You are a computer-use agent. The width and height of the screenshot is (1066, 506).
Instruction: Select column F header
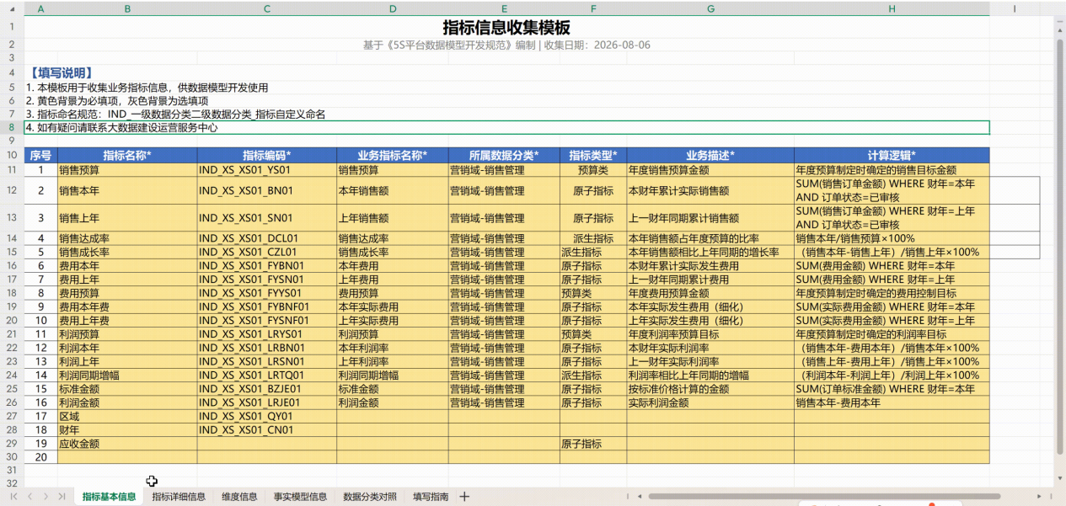click(x=593, y=8)
